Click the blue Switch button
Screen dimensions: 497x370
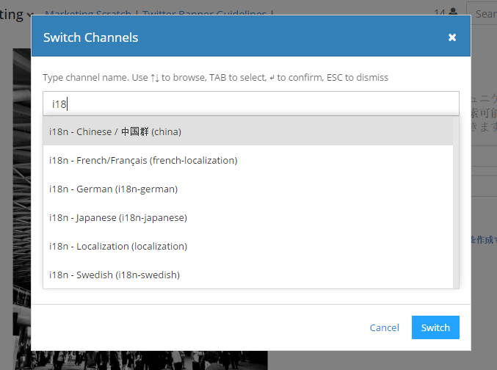tap(435, 327)
